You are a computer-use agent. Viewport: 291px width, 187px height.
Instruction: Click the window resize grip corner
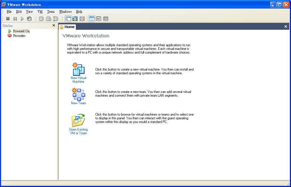288,184
